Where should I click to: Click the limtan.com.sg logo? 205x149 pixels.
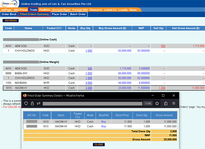(x=9, y=4)
